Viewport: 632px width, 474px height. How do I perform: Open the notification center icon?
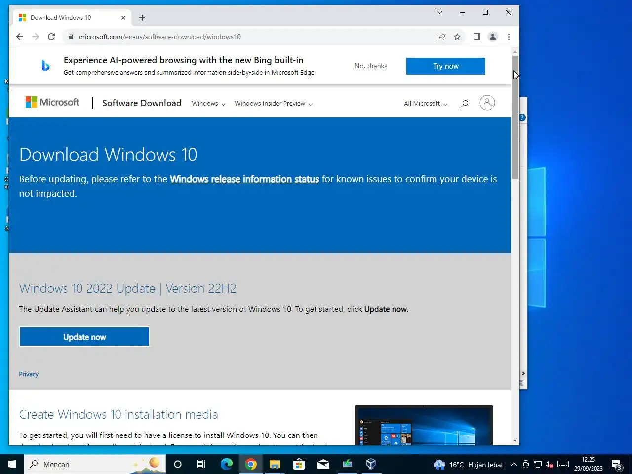(x=616, y=465)
